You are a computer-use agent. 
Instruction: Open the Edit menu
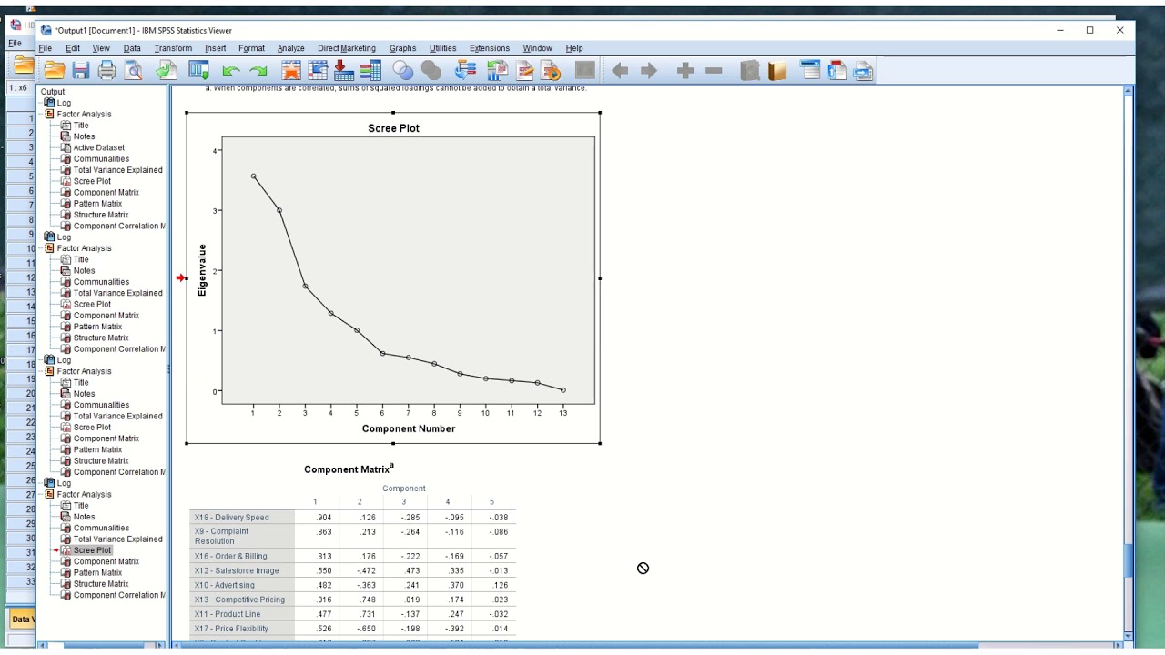(73, 48)
